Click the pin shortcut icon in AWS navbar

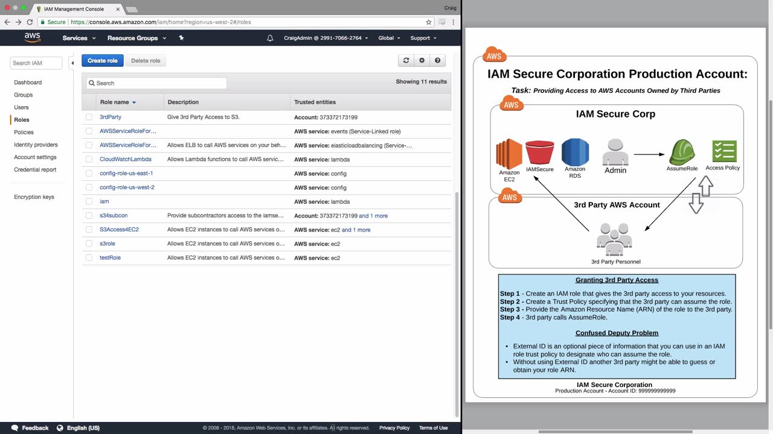click(181, 38)
